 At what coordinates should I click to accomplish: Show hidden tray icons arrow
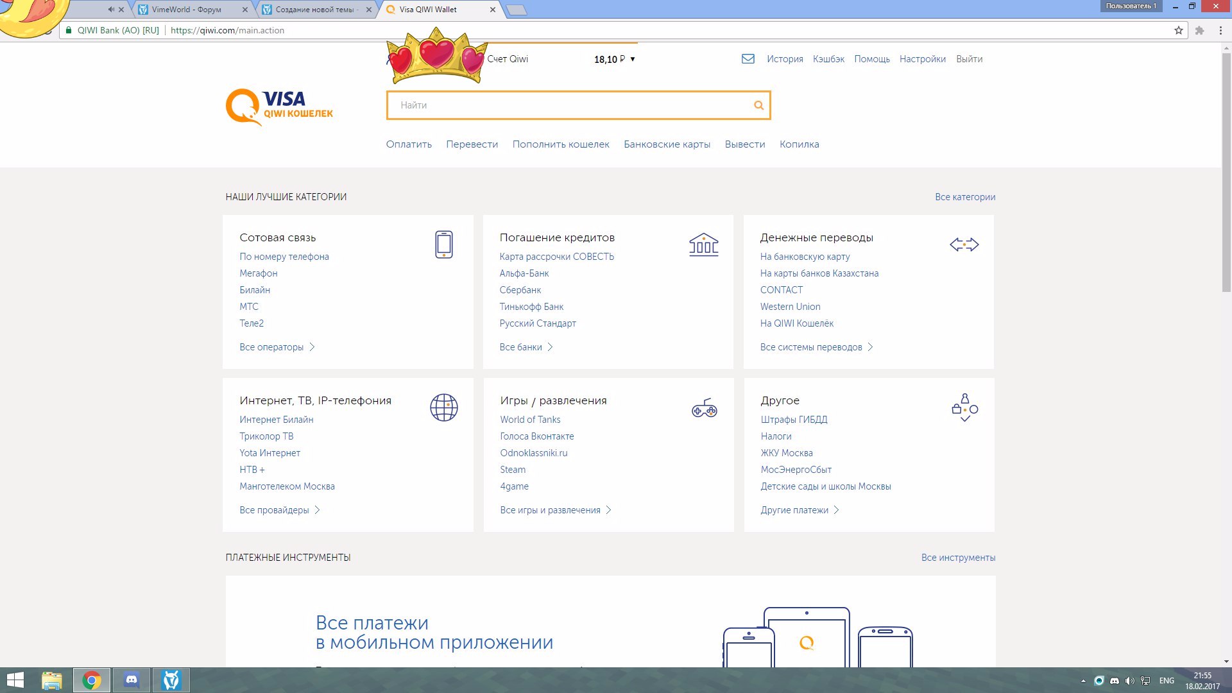pyautogui.click(x=1083, y=681)
